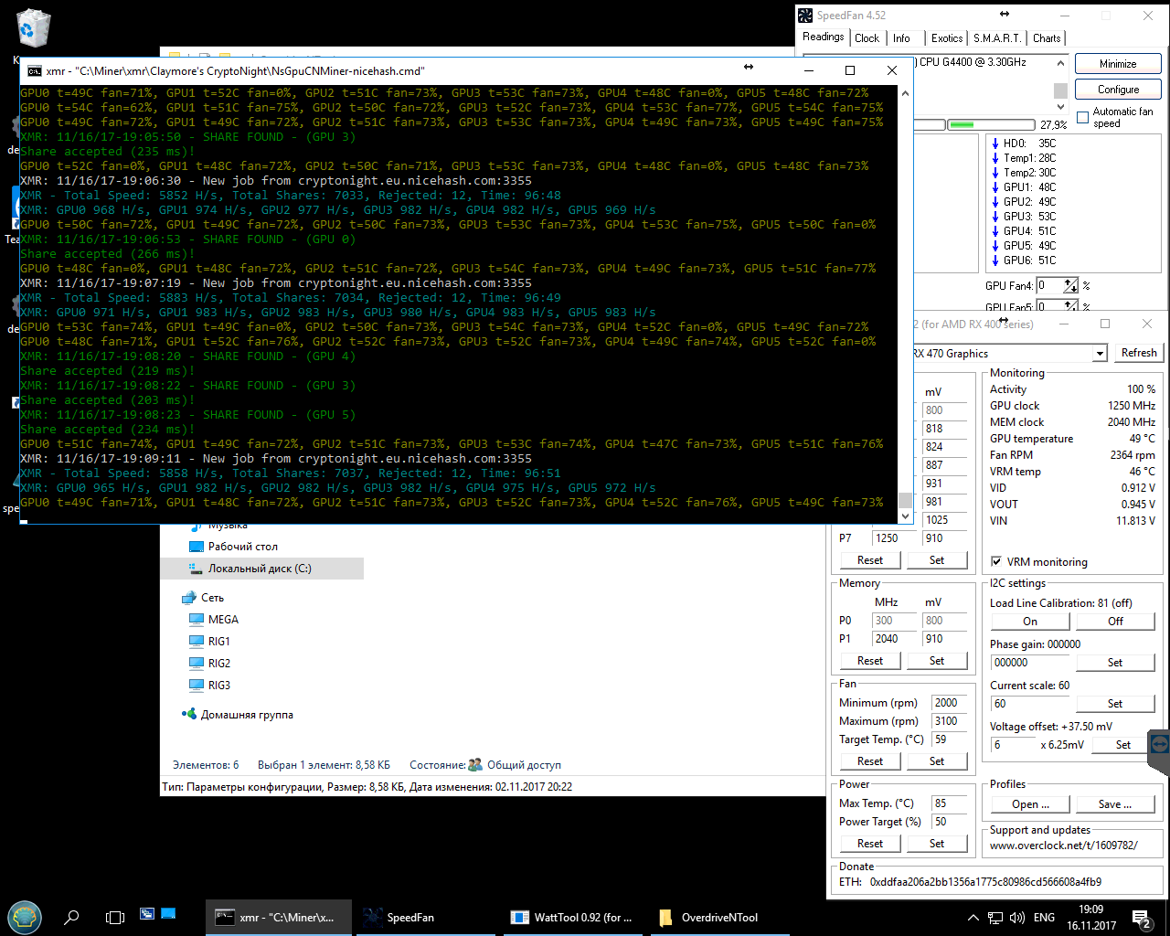Click Memory P1 MHz field 2040
1170x936 pixels.
coord(895,639)
